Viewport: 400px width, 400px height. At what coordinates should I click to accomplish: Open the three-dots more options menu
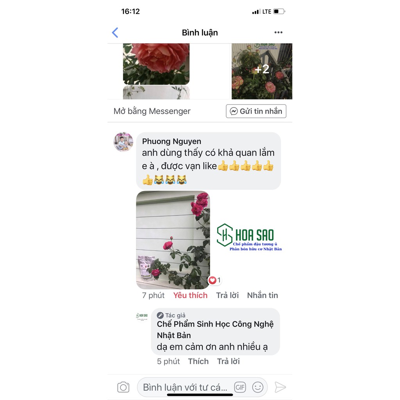[278, 32]
